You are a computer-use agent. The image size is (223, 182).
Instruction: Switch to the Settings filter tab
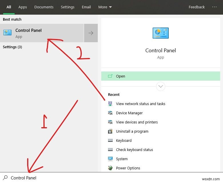coord(67,7)
